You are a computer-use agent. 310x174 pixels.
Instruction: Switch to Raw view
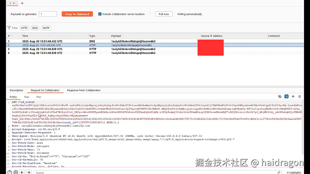27,97
